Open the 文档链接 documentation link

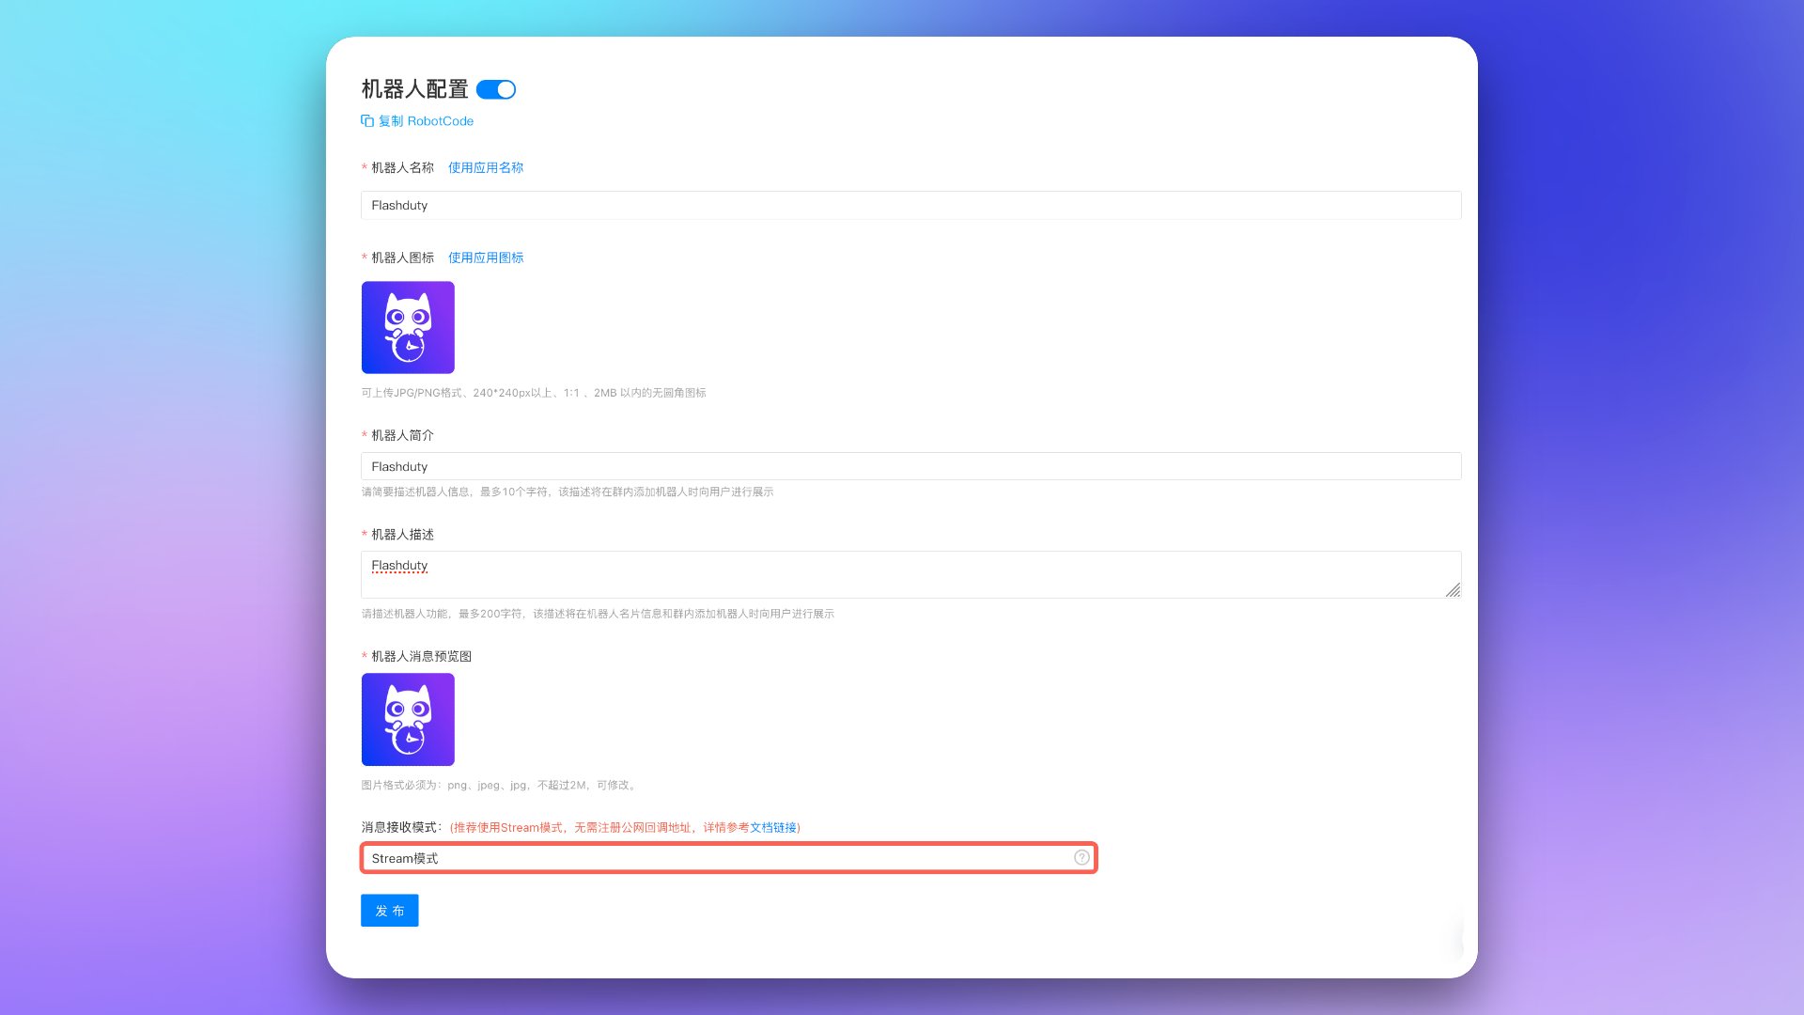772,828
